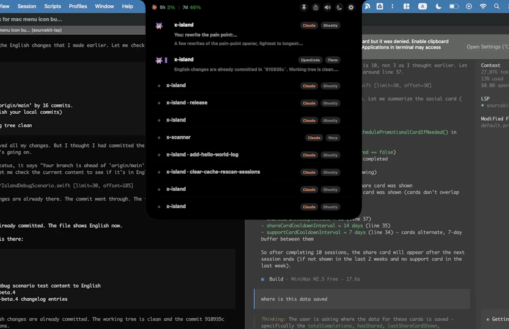This screenshot has width=509, height=329.
Task: Click the iTerm badge
Action: pyautogui.click(x=332, y=60)
